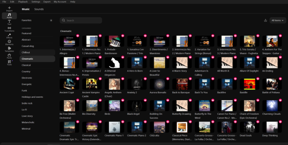Open the Tools panel
Viewport: 288px width, 145px height.
click(9, 63)
